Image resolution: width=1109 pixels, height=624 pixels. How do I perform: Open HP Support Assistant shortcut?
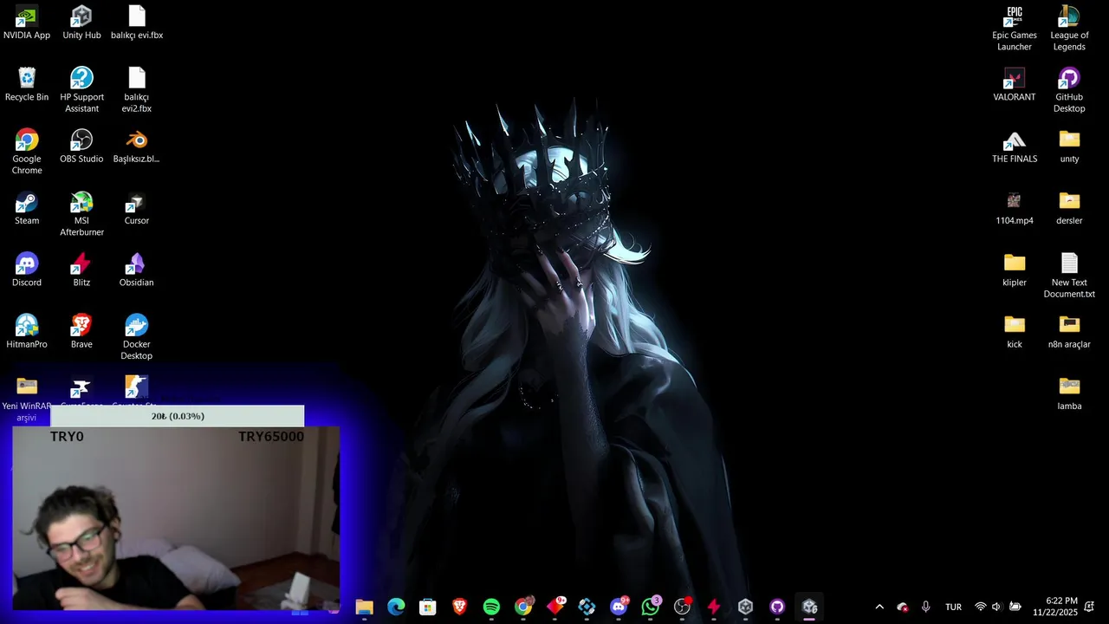coord(81,90)
